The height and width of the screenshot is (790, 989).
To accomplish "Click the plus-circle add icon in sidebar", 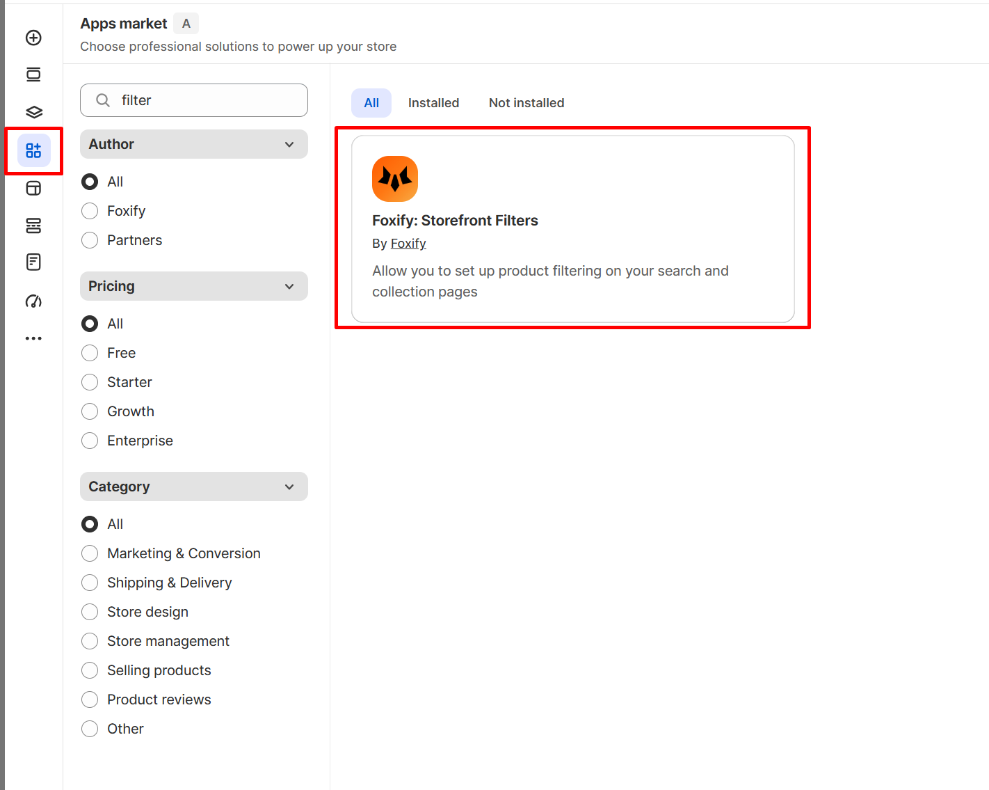I will (33, 38).
